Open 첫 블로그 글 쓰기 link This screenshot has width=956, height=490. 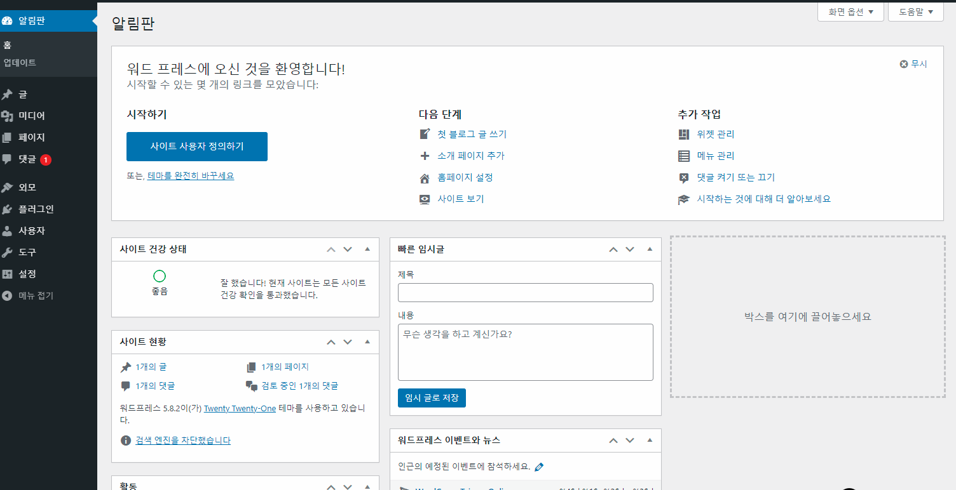pos(472,135)
